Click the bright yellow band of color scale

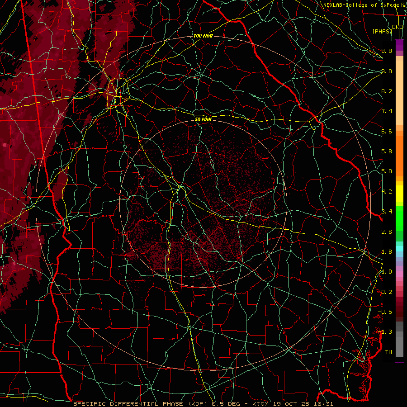coord(399,194)
